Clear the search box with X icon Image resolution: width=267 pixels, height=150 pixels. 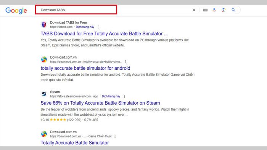coord(194,10)
